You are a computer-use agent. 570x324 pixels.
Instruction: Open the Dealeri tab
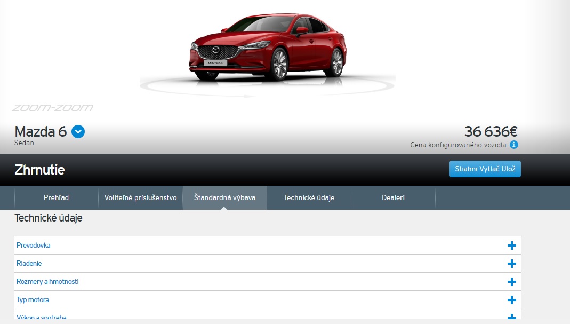coord(393,197)
